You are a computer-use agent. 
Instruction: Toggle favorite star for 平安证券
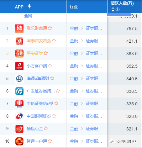point(46,53)
